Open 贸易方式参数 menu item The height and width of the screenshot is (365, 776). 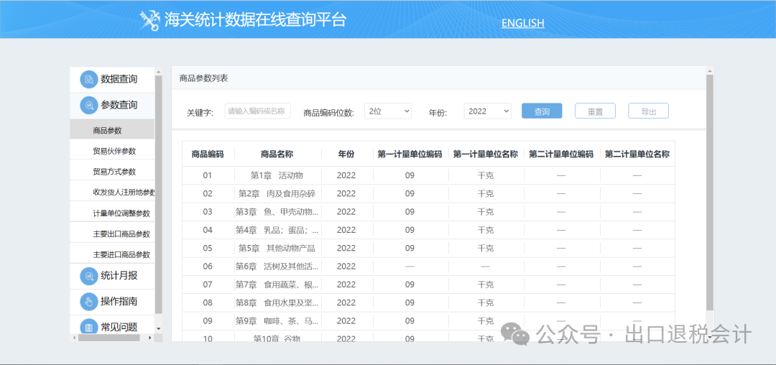pos(114,172)
